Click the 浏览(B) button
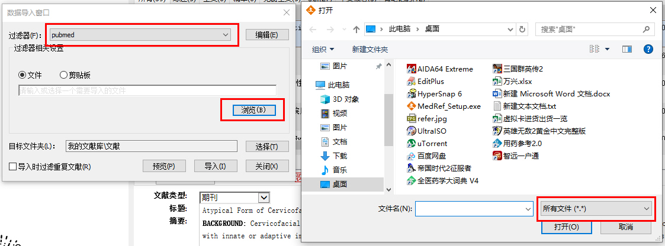 click(x=253, y=109)
